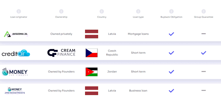
Task: Click the info icon above Group Guarantee
Action: pos(204,11)
